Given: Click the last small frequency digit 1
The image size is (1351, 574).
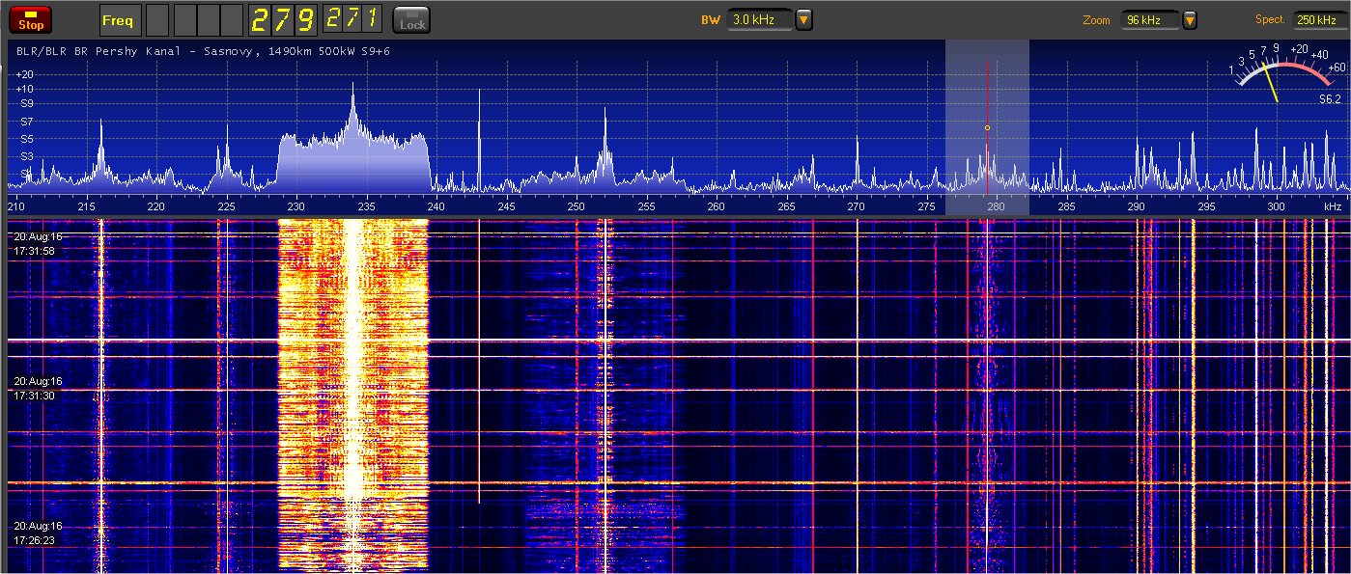Looking at the screenshot, I should (x=371, y=17).
